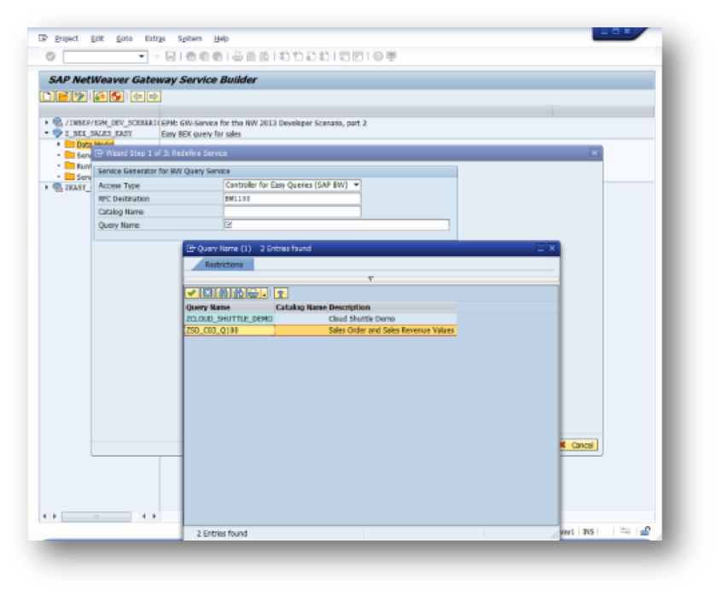Click 'Easy BEX query for sales' description text
717x596 pixels.
pos(201,134)
